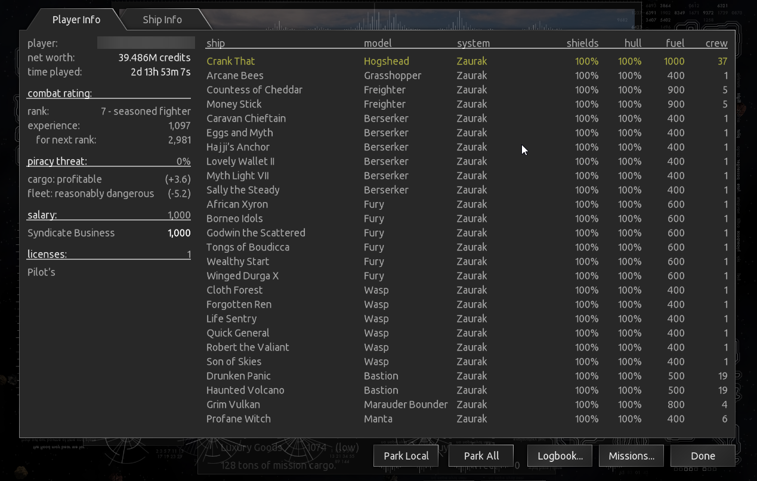Screen dimensions: 757x481
Task: Click the net worth 39.486M credits value
Action: (155, 58)
